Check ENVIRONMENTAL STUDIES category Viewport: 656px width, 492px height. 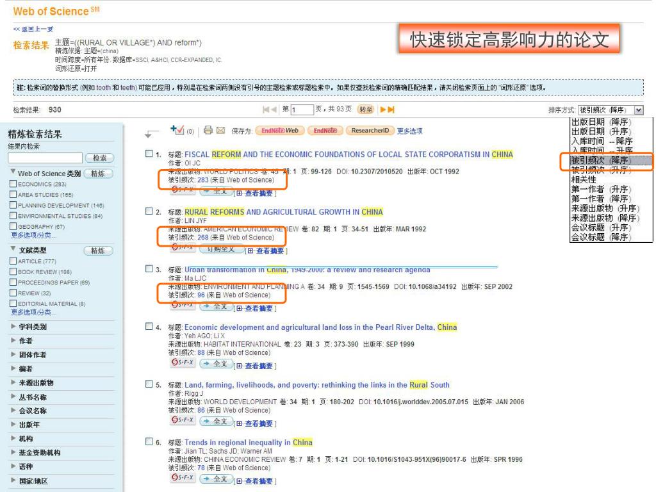(x=13, y=215)
